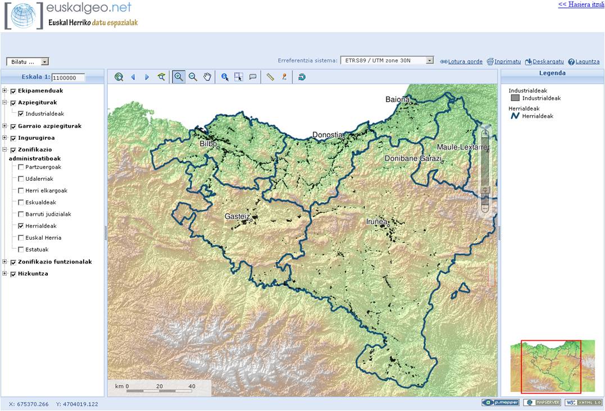
Task: Choose the rectangle select tool
Action: pos(239,77)
